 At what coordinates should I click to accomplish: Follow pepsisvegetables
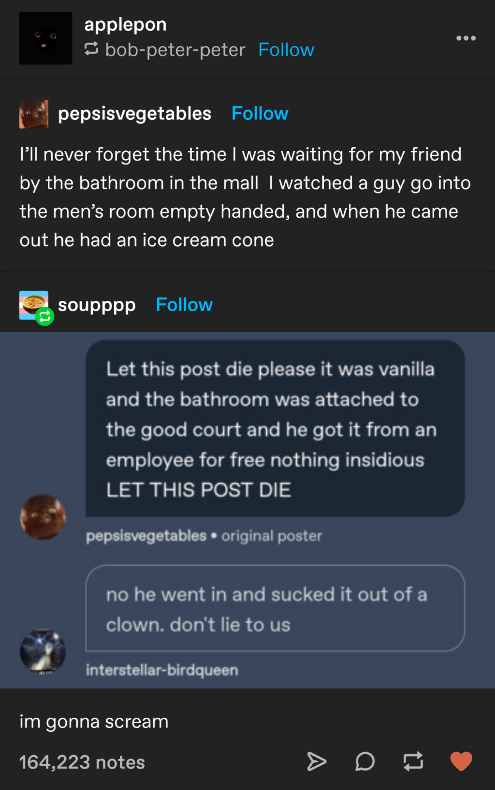(x=260, y=113)
